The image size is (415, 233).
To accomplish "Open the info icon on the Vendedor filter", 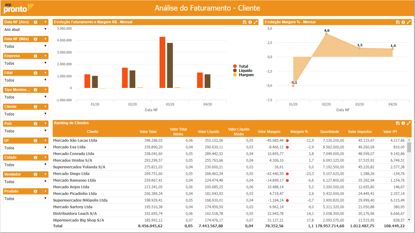I will click(x=36, y=174).
